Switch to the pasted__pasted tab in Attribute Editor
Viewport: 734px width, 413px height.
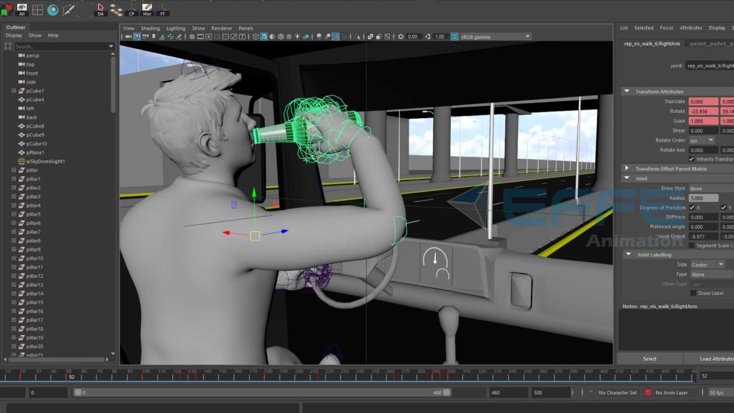click(x=711, y=43)
